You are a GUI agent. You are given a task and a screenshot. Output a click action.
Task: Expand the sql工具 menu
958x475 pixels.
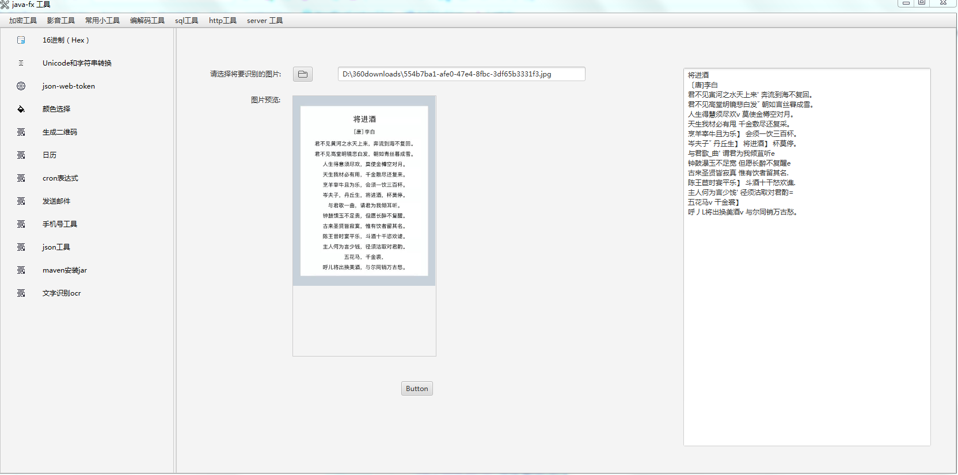click(187, 21)
